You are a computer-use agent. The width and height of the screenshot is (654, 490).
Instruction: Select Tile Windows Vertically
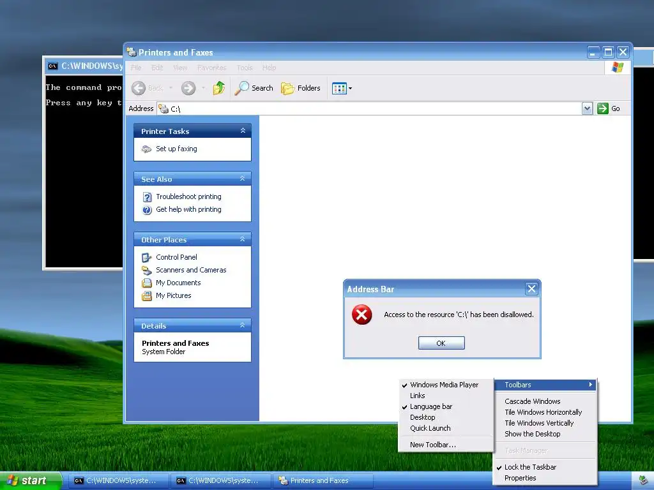point(545,423)
